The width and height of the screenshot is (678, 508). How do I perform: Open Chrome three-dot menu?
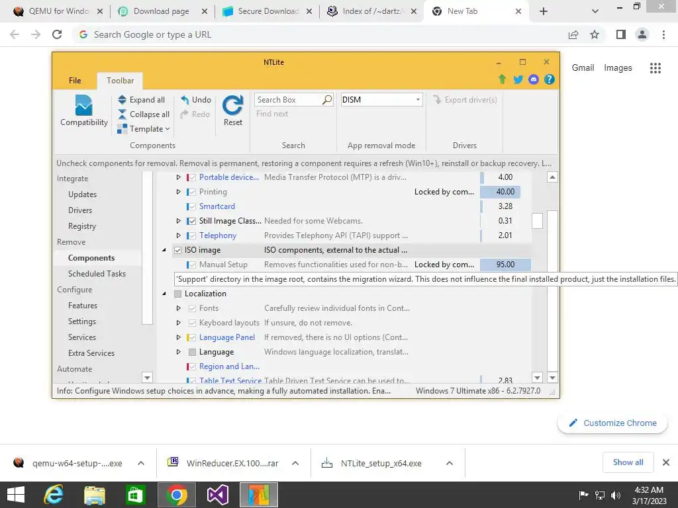pyautogui.click(x=663, y=34)
